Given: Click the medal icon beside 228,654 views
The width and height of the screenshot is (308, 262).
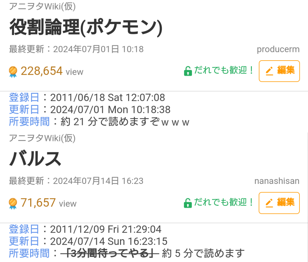Looking at the screenshot, I should (x=13, y=72).
